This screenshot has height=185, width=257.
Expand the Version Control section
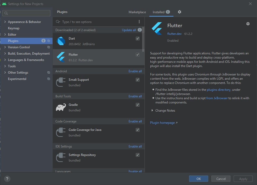click(x=5, y=47)
